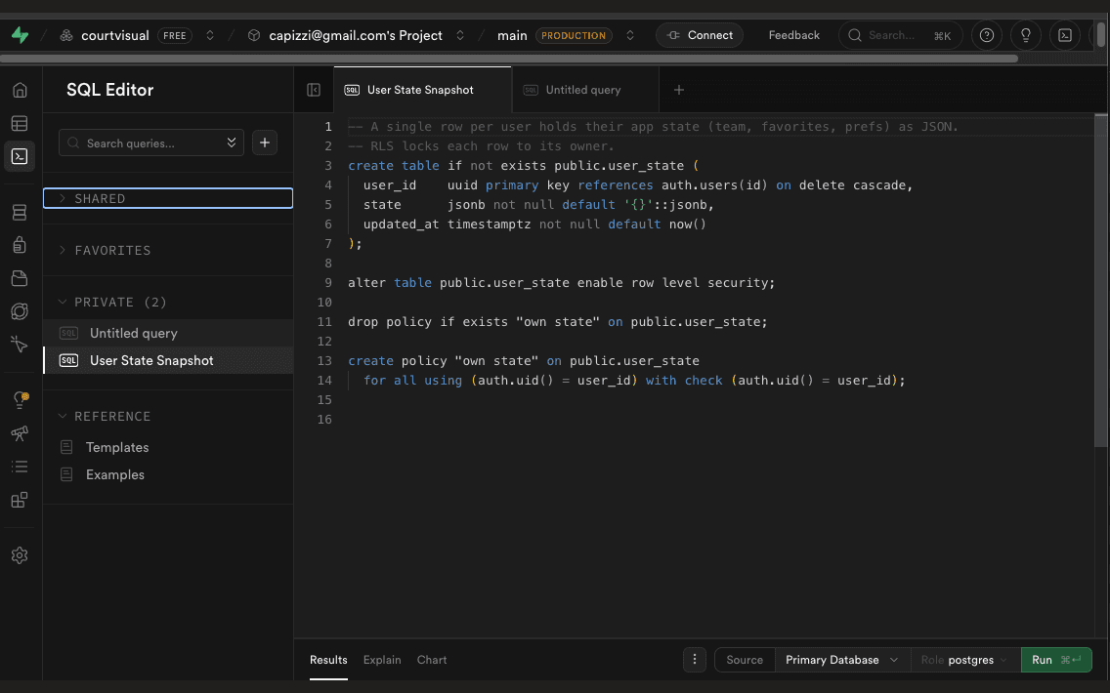Open inline SQL terminal icon in header

pyautogui.click(x=1064, y=35)
